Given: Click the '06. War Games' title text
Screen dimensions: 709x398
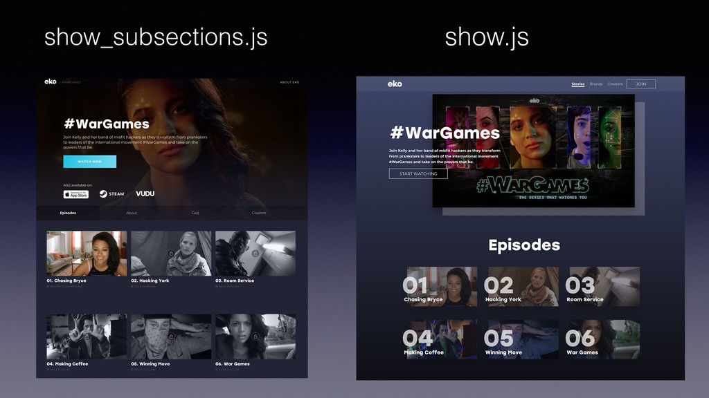Looking at the screenshot, I should pos(233,363).
